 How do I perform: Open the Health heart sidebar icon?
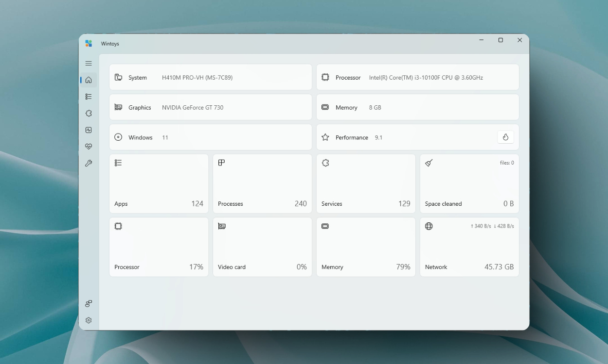pos(89,147)
